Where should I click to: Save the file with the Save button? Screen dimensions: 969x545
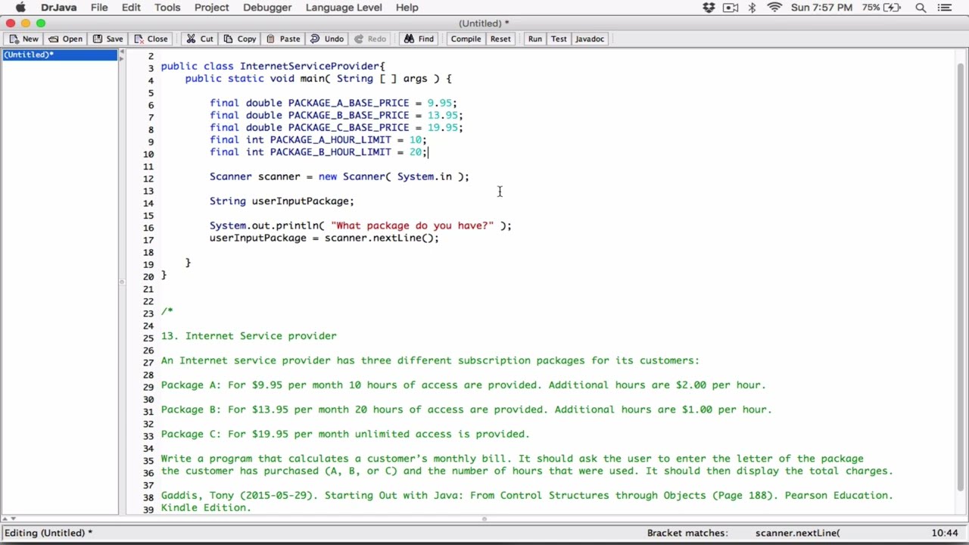[x=107, y=39]
